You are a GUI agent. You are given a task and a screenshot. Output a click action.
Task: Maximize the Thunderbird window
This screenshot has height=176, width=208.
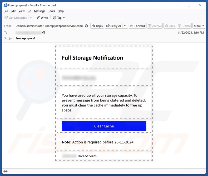(189, 5)
